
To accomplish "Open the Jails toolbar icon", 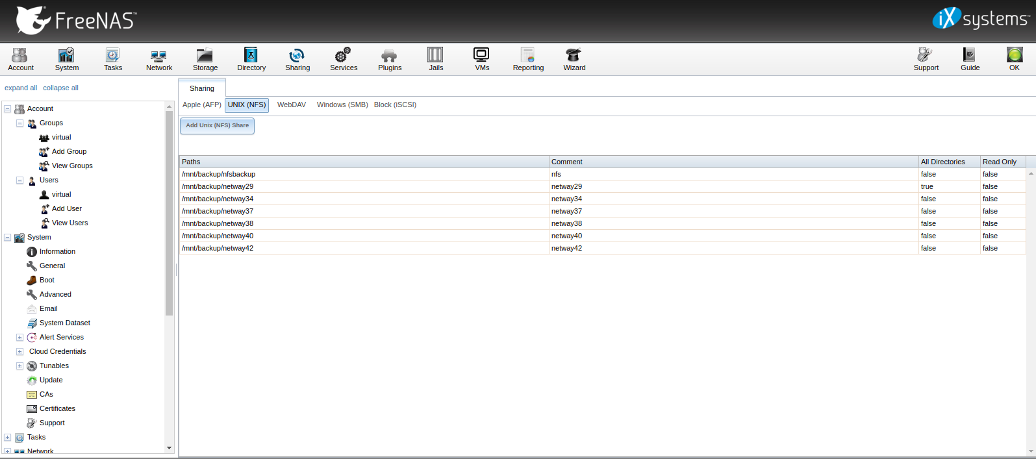I will [435, 56].
